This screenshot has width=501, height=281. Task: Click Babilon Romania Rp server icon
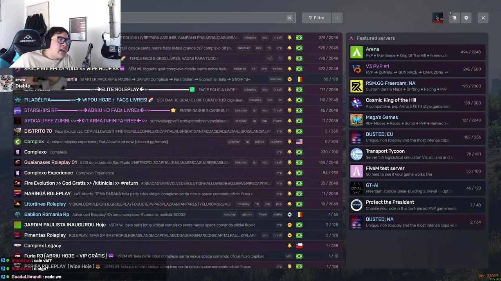pos(18,214)
